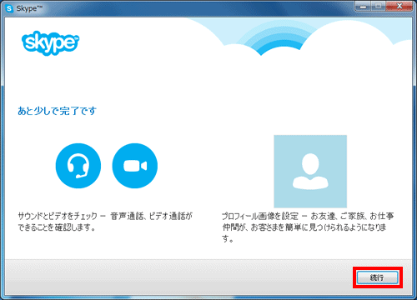Click the headset sound check icon
Image resolution: width=417 pixels, height=300 pixels.
pos(78,166)
